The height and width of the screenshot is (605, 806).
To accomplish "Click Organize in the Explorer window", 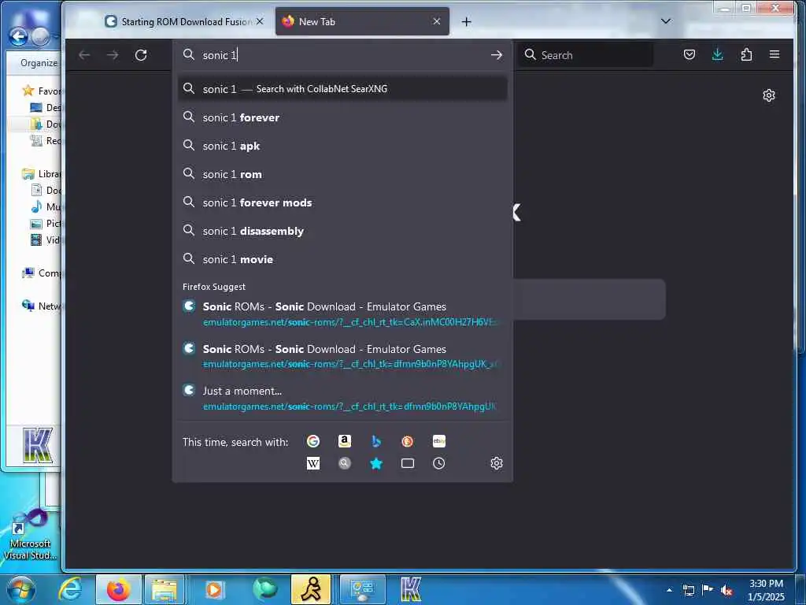I will pos(39,63).
